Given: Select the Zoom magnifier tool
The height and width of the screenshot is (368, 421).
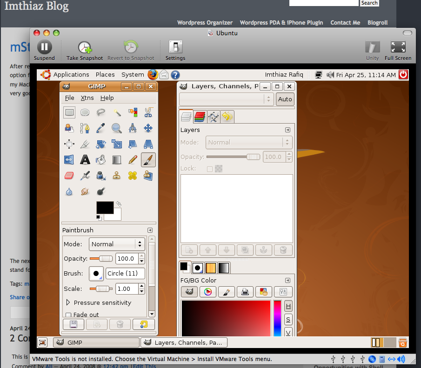Looking at the screenshot, I should 116,128.
